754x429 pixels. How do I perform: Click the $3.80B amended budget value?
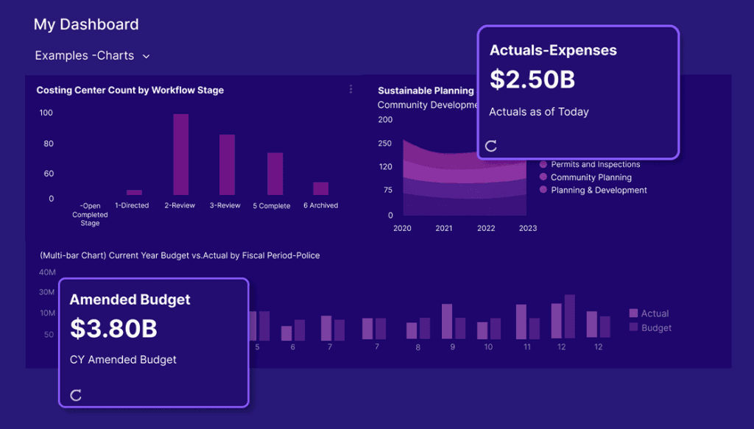point(113,328)
